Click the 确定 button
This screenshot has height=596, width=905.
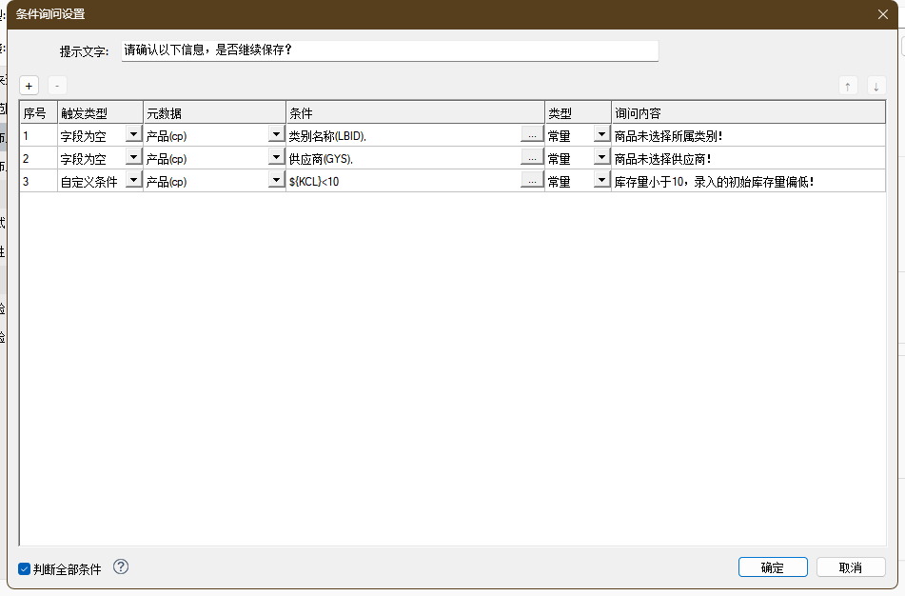pyautogui.click(x=773, y=567)
